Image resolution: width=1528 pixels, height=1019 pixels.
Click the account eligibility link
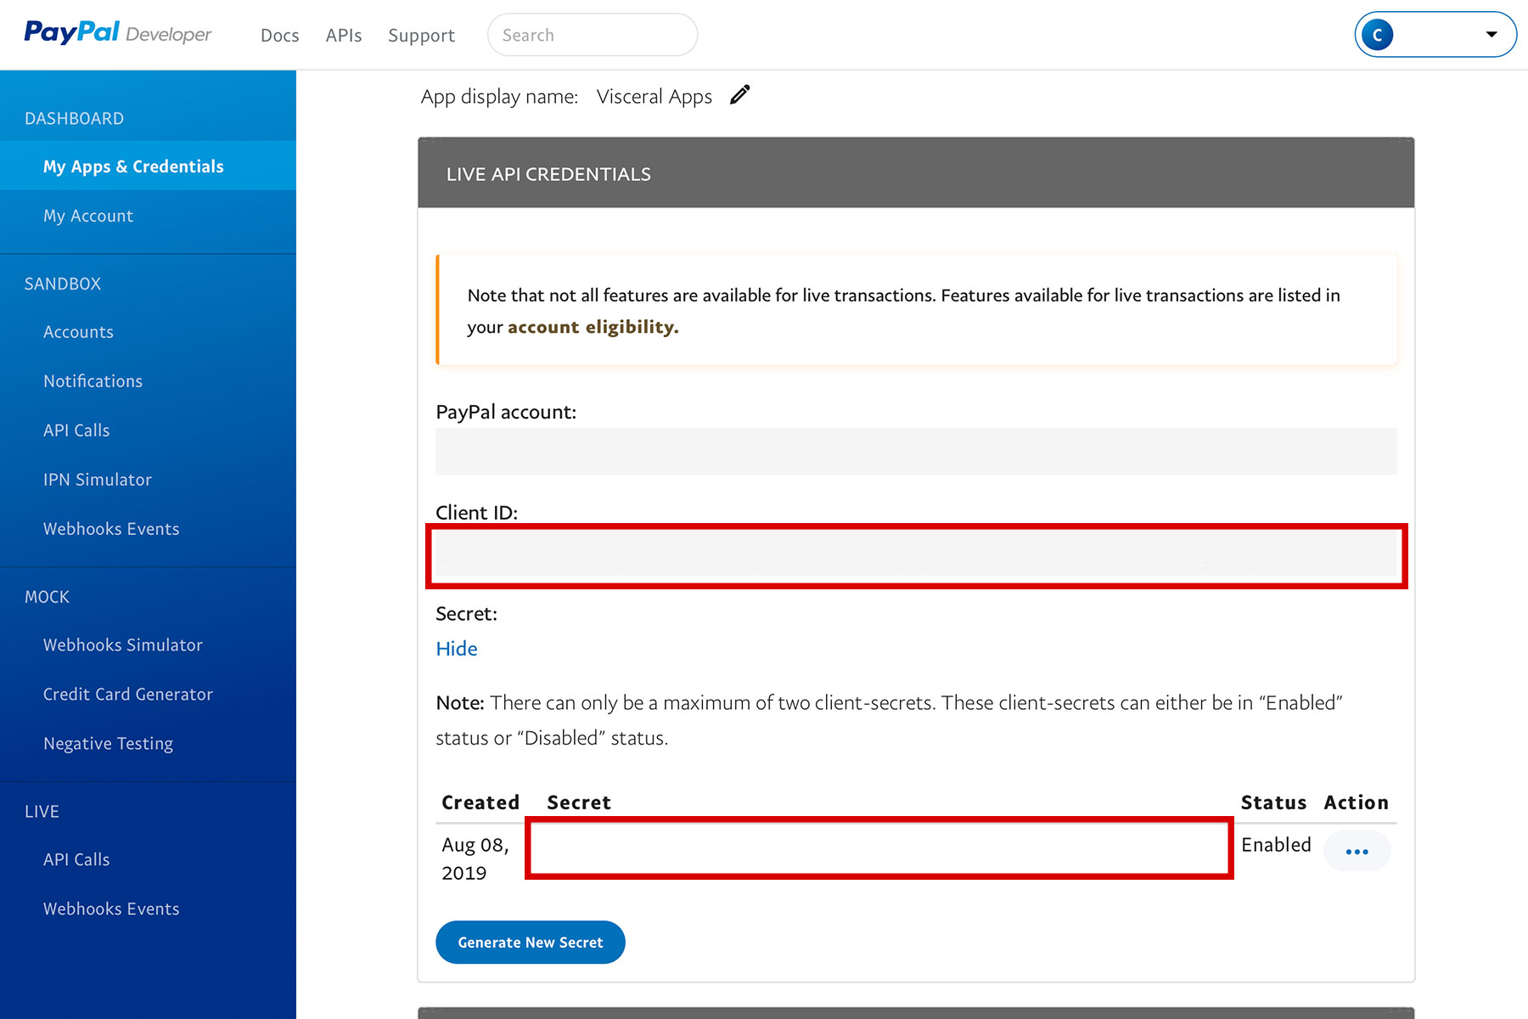[593, 327]
